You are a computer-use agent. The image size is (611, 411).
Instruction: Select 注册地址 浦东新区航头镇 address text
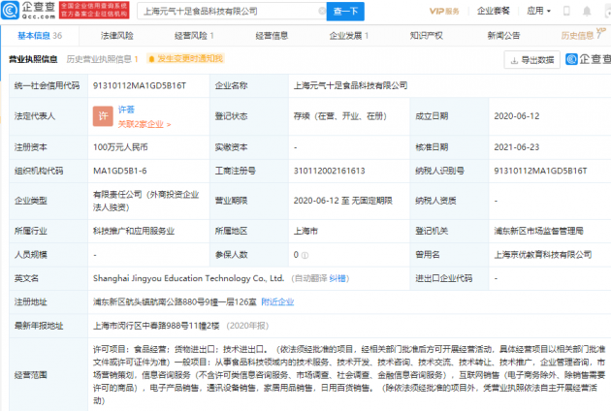[175, 301]
